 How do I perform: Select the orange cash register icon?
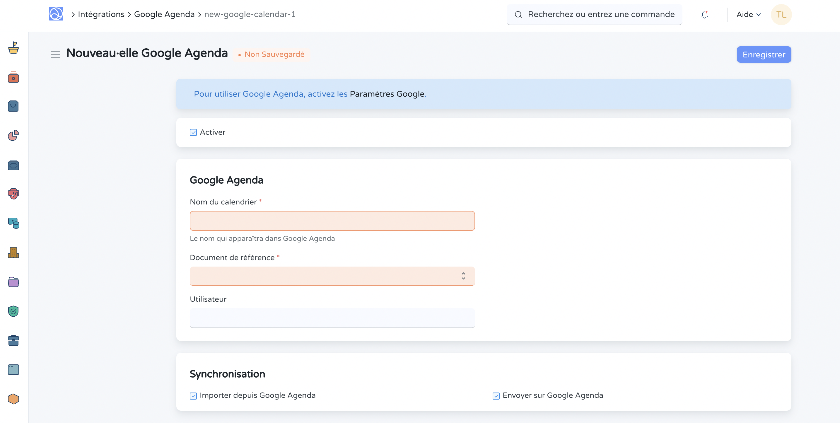tap(13, 78)
